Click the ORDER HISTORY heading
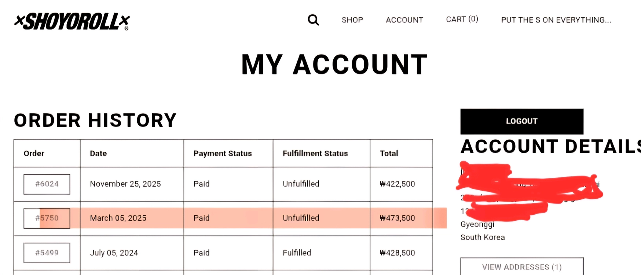The height and width of the screenshot is (275, 641). tap(95, 120)
